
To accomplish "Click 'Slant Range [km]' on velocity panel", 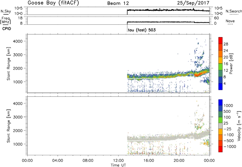I will pos(8,126).
